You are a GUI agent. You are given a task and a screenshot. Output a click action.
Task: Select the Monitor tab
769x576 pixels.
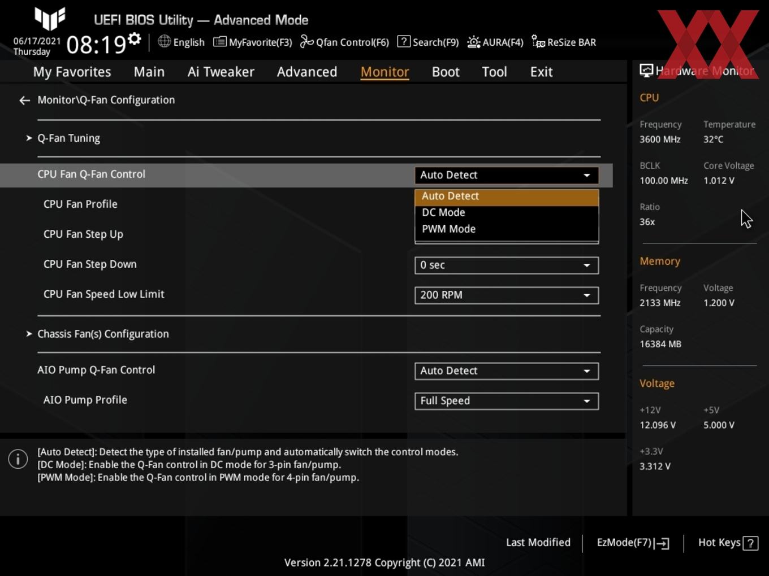384,72
